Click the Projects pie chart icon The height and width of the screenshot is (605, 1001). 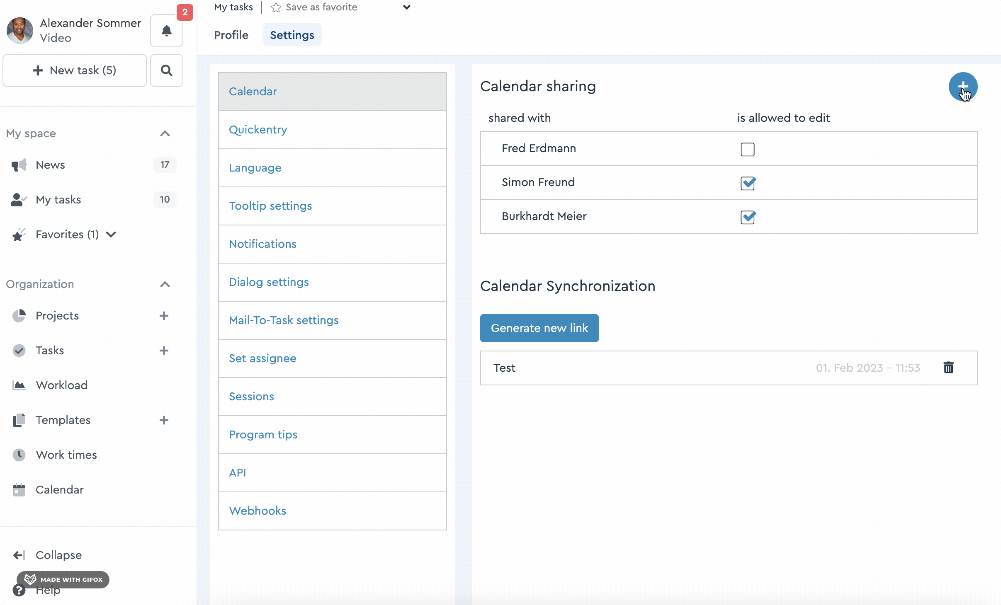(x=19, y=316)
